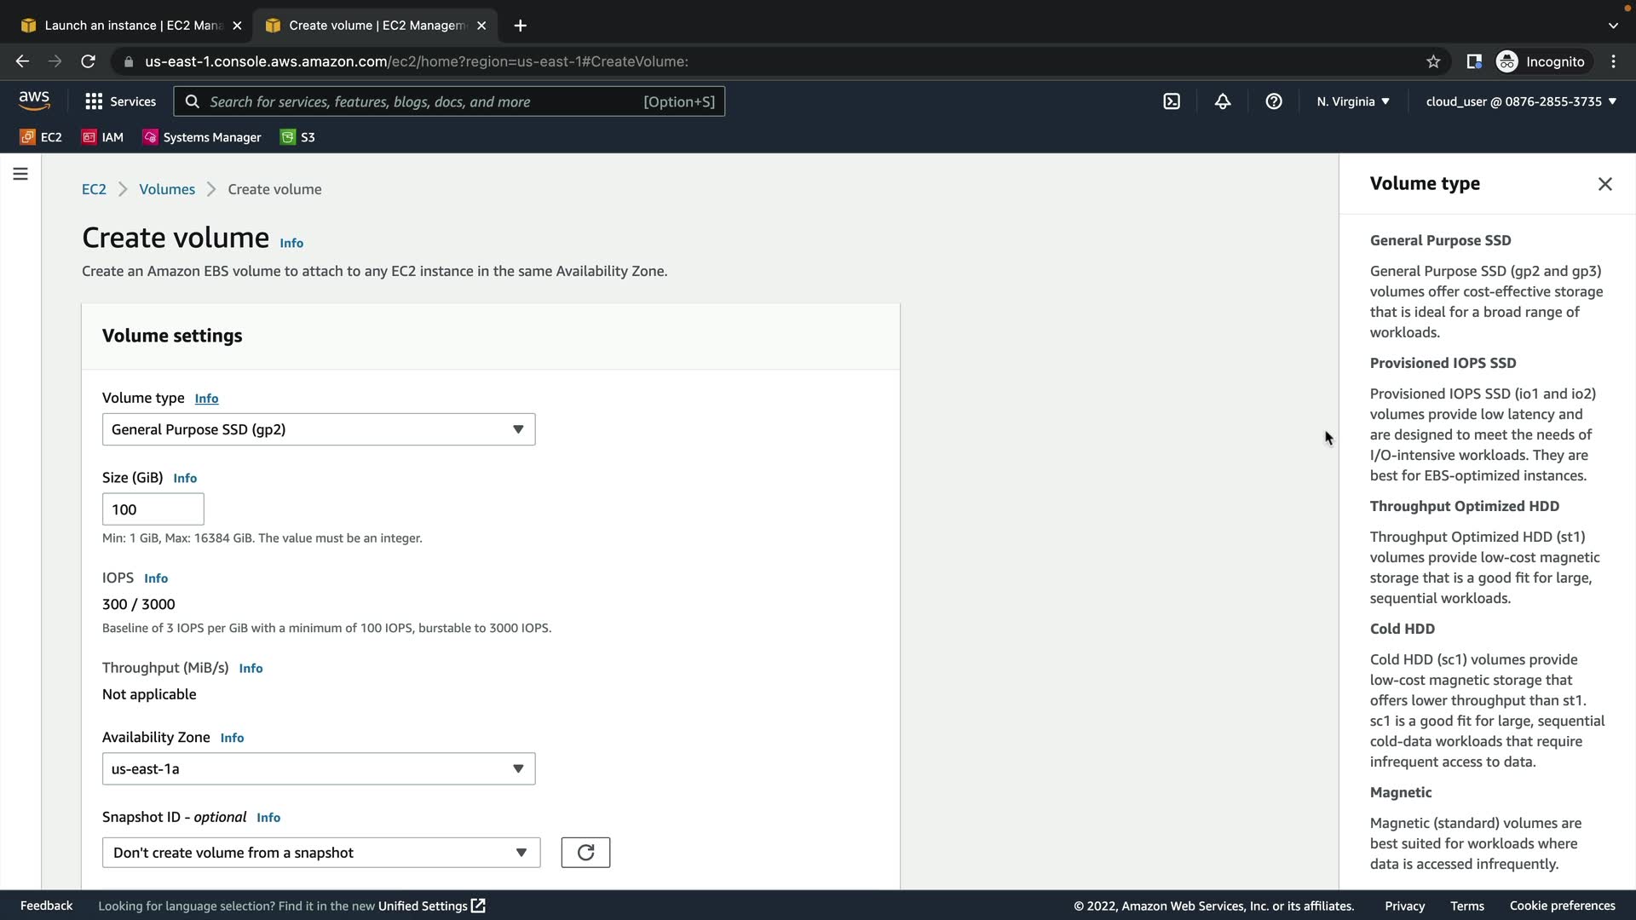
Task: Go to Volumes breadcrumb link
Action: [x=167, y=189]
